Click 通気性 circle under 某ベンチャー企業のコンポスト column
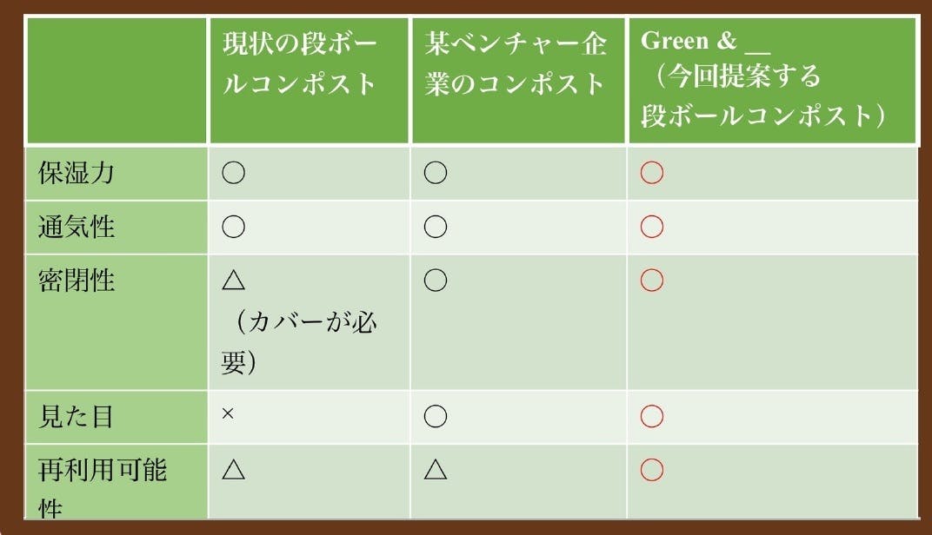 point(436,227)
